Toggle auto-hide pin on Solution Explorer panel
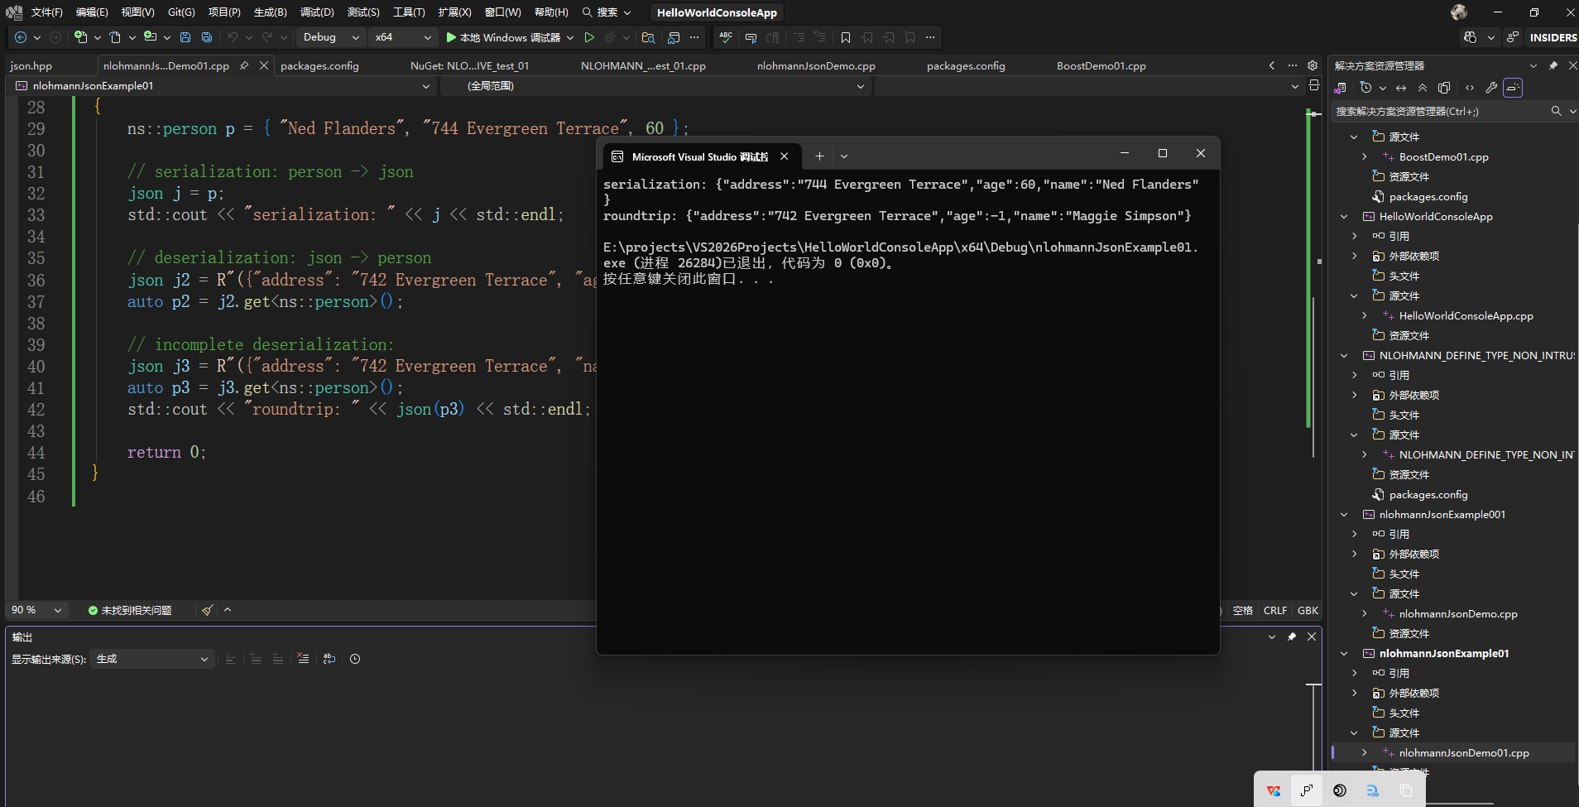This screenshot has width=1579, height=807. tap(1553, 65)
